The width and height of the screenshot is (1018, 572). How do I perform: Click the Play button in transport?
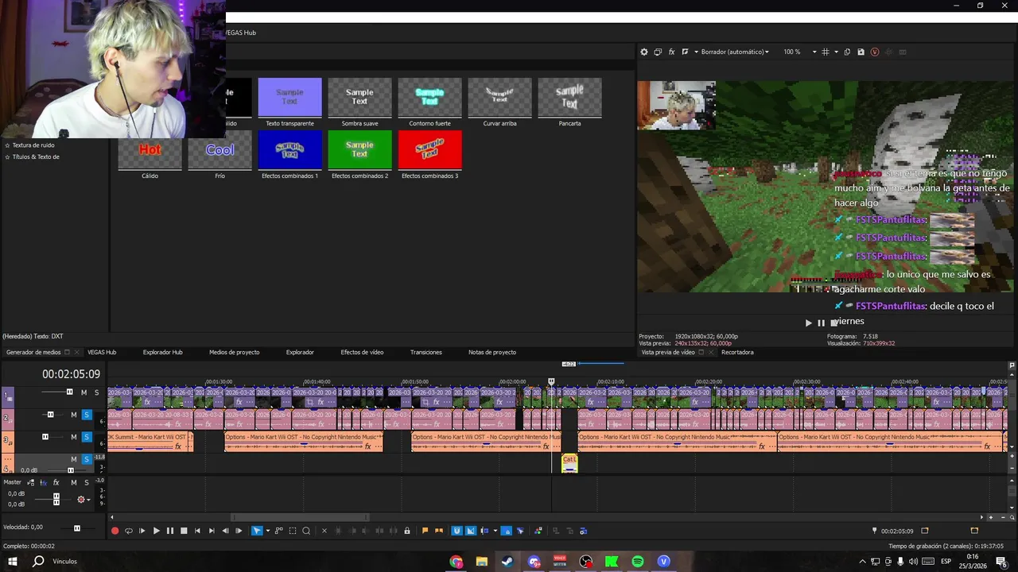(157, 531)
